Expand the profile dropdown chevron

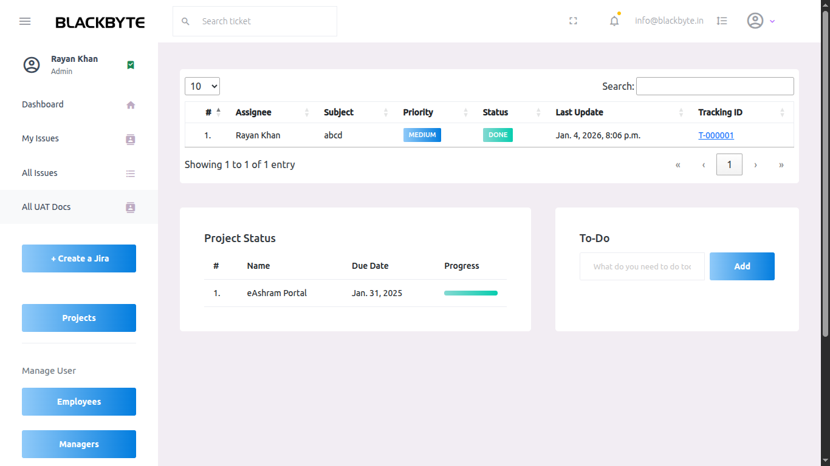point(772,21)
